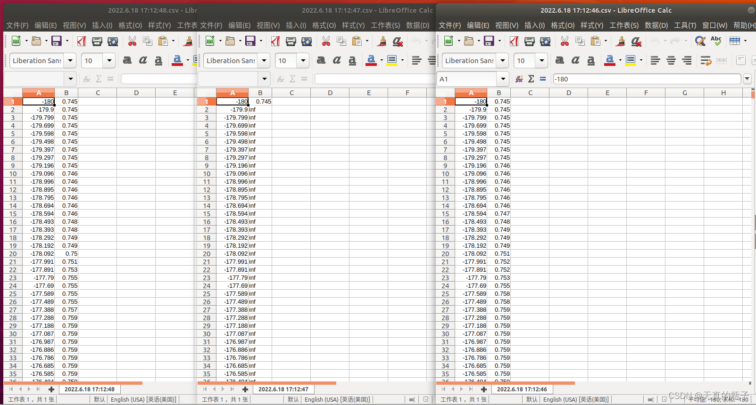
Task: Click Save icon in 17:12:48 window
Action: (57, 41)
